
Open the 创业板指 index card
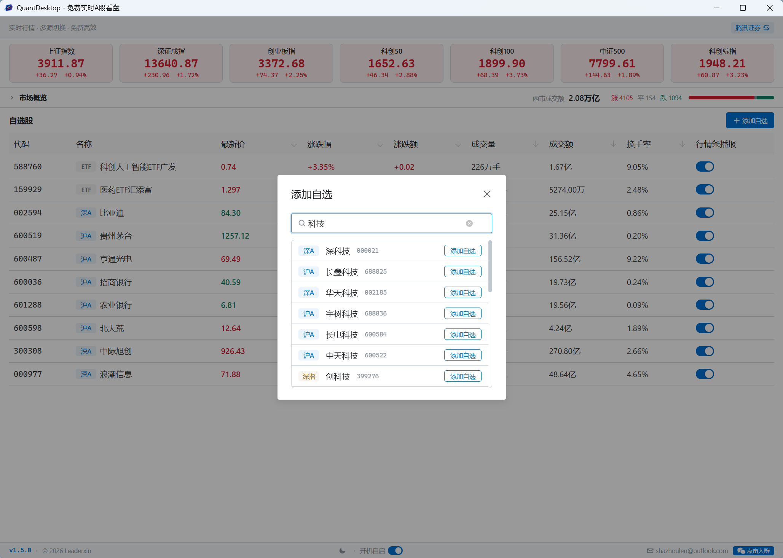tap(281, 63)
